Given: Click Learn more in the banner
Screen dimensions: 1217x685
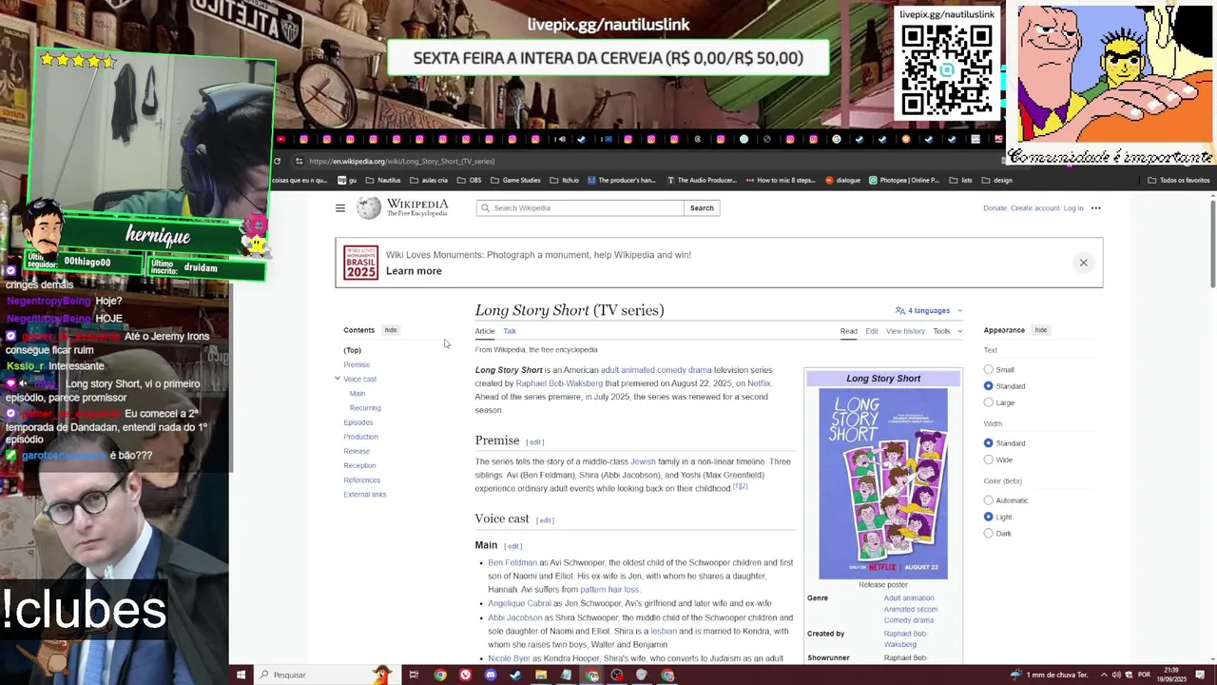Looking at the screenshot, I should pos(414,271).
